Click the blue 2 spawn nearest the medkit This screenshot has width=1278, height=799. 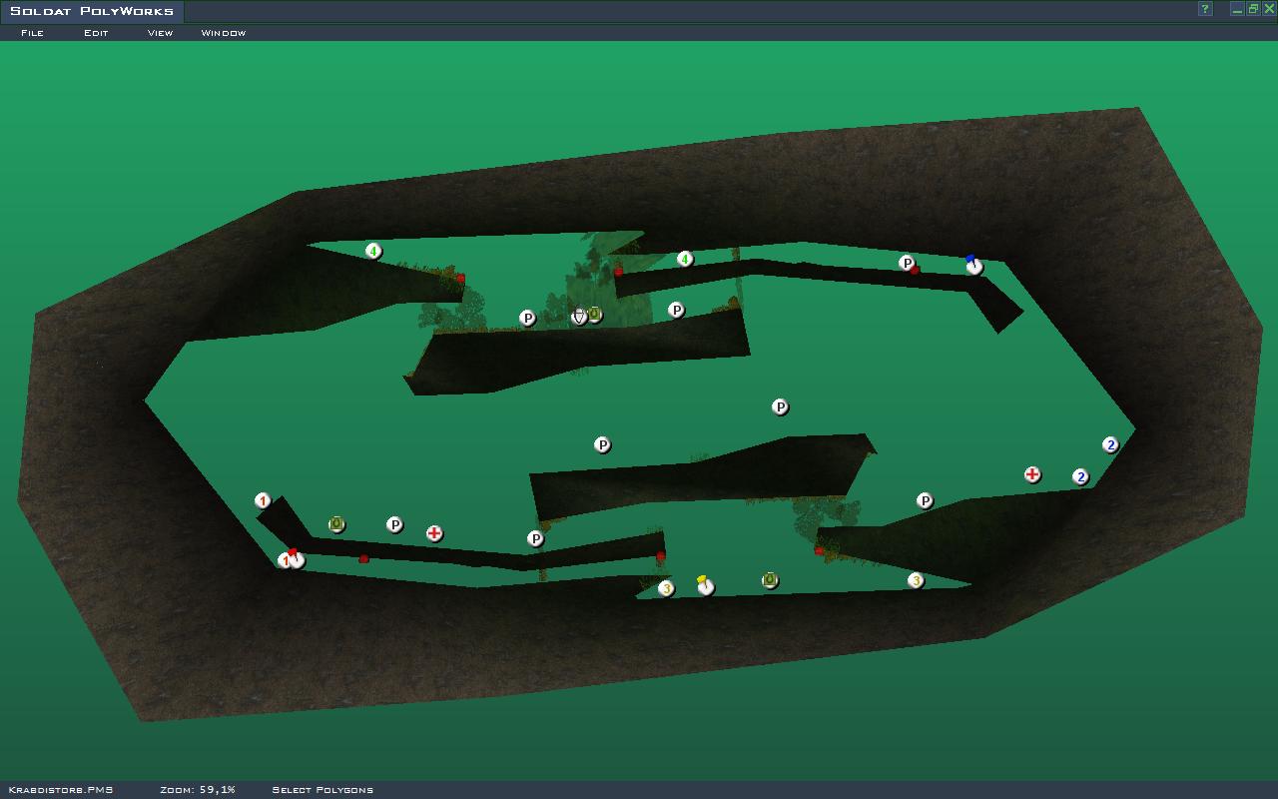1080,476
